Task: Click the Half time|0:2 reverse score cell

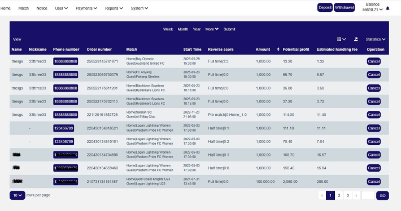Action: point(219,141)
